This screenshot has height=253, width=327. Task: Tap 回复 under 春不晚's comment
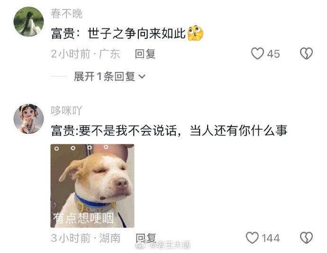(x=145, y=54)
